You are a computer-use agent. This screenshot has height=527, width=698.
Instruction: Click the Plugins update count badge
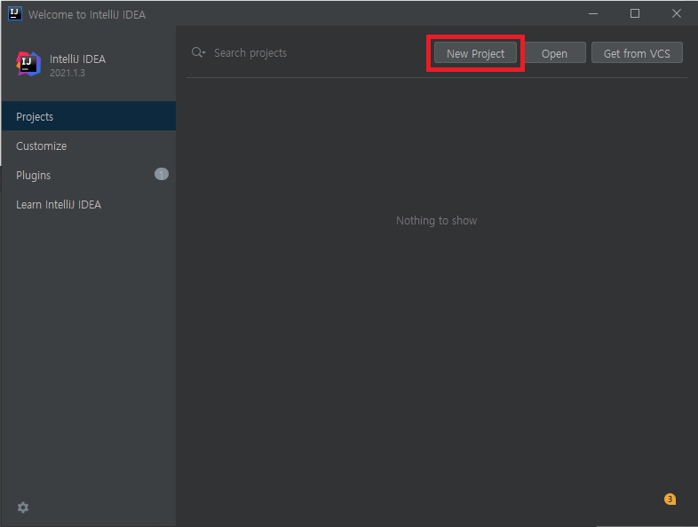pos(161,174)
